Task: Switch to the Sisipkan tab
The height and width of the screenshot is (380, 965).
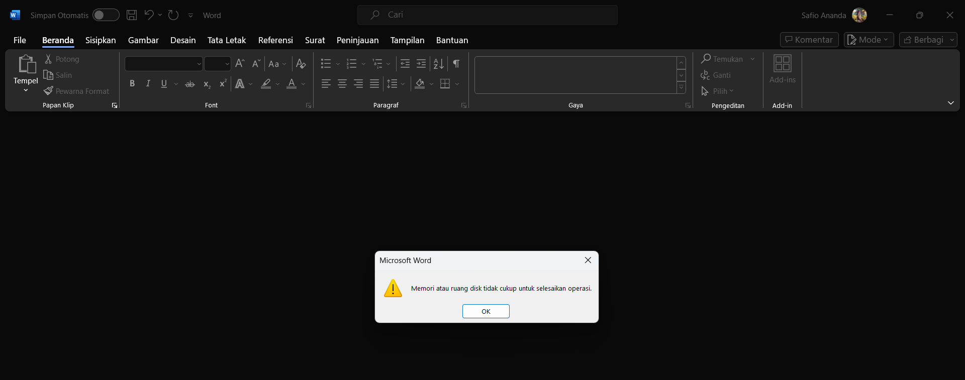Action: 101,40
